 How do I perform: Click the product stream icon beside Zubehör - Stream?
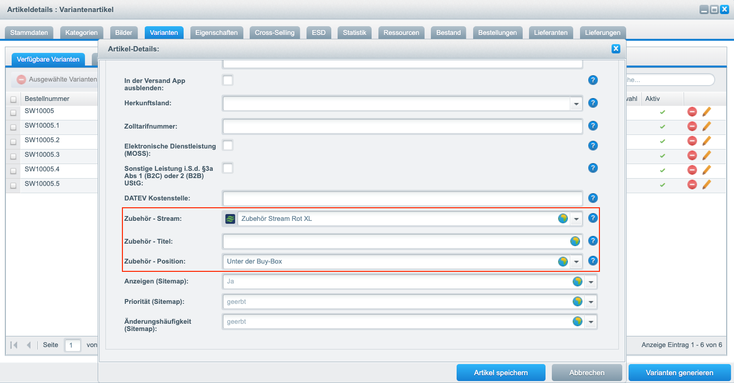[230, 218]
